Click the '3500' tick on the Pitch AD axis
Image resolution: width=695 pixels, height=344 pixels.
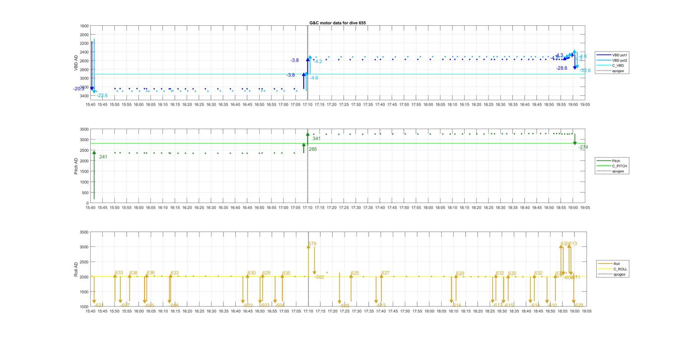point(84,129)
